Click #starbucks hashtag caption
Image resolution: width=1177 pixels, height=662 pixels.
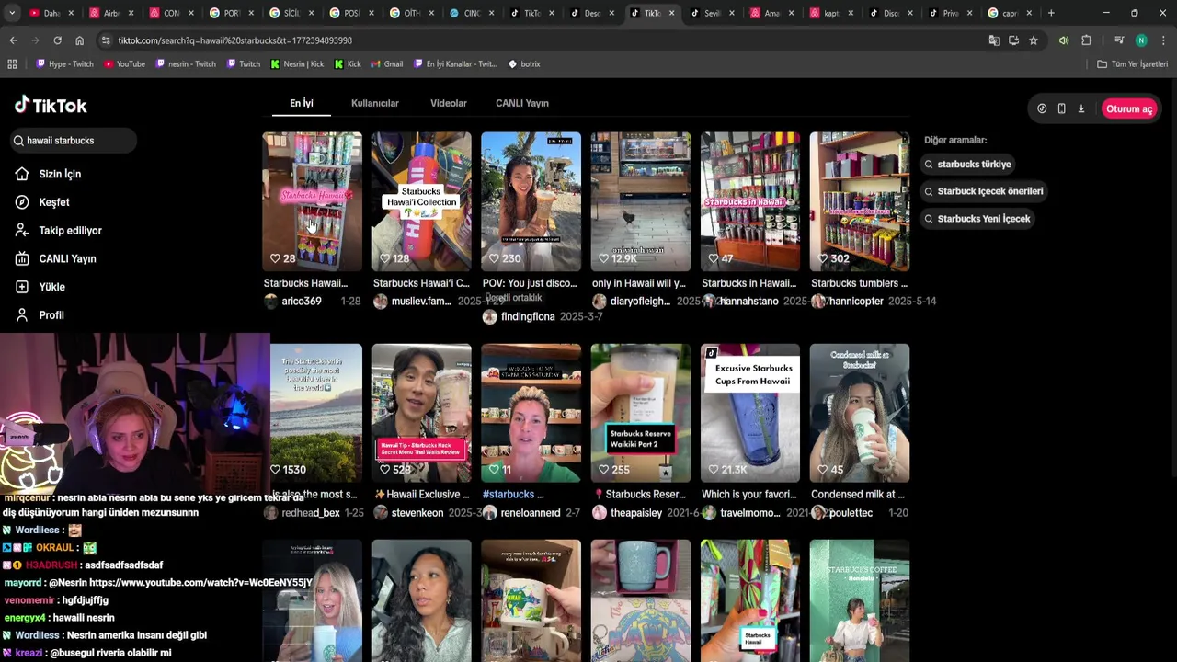[x=509, y=495]
